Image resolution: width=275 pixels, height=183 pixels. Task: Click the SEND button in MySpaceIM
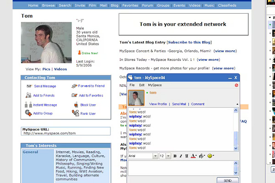click(227, 180)
